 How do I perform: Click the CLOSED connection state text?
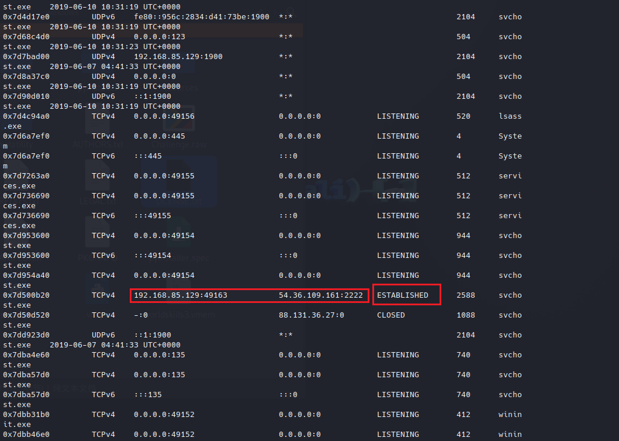pos(390,315)
